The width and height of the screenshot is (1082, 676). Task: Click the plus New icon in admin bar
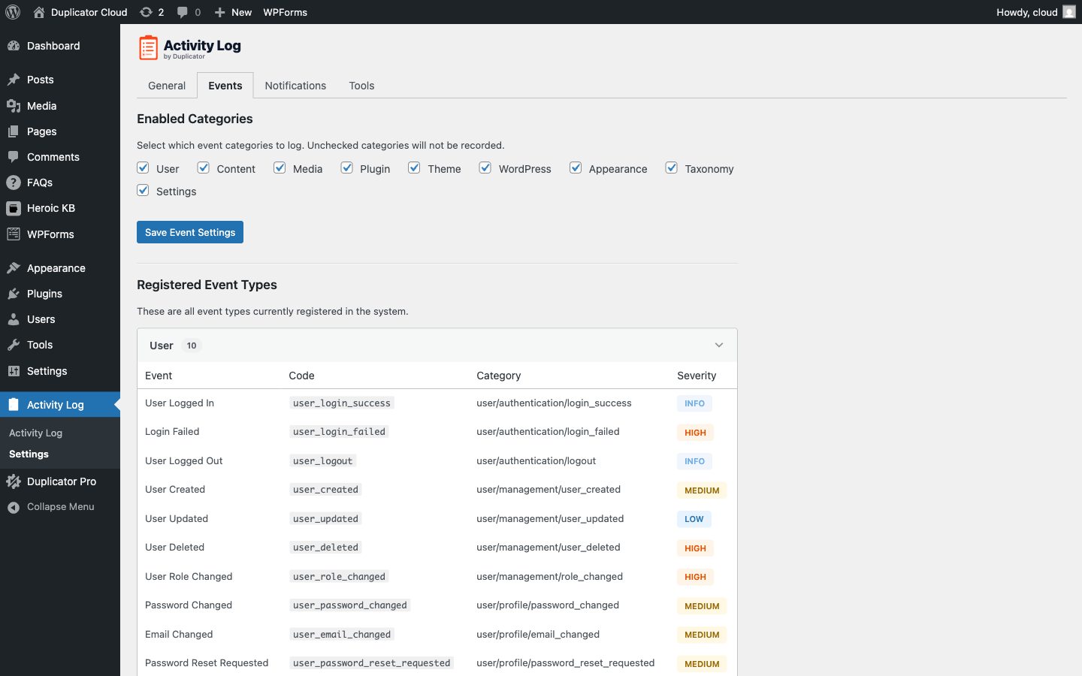(219, 12)
